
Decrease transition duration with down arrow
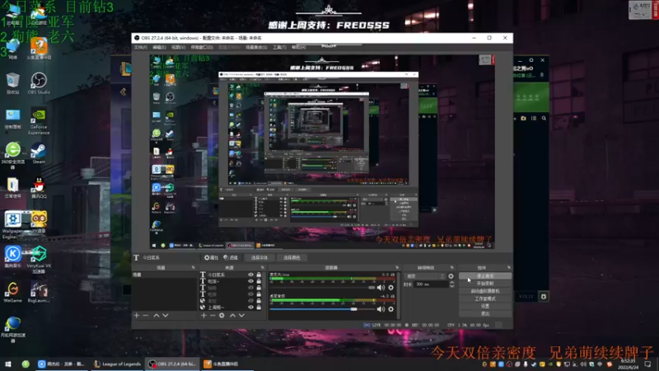pos(451,286)
